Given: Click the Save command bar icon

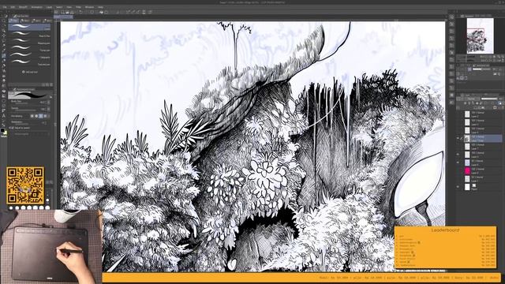Looking at the screenshot, I should click(73, 13).
